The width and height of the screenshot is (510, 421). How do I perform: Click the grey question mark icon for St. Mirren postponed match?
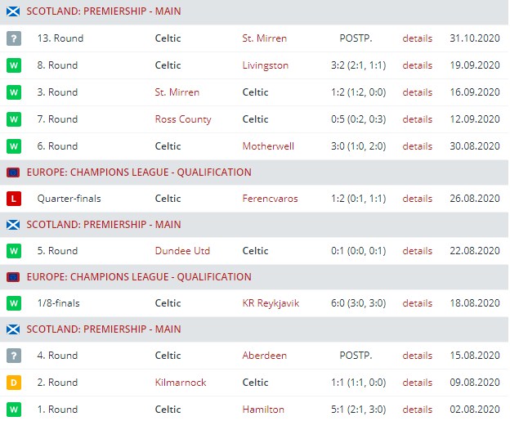tap(14, 38)
